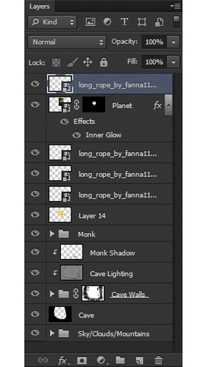Open the Layers panel flyout menu
The width and height of the screenshot is (204, 367).
[x=175, y=6]
